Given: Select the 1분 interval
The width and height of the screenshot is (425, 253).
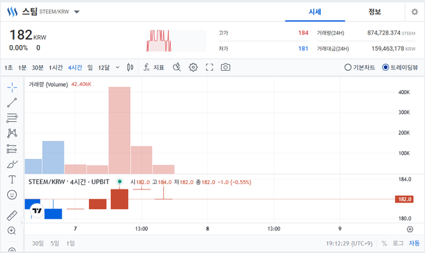Looking at the screenshot, I should [22, 68].
